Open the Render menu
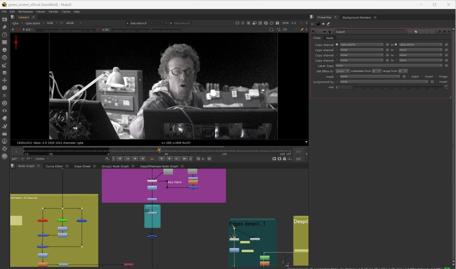The height and width of the screenshot is (269, 456). (53, 12)
